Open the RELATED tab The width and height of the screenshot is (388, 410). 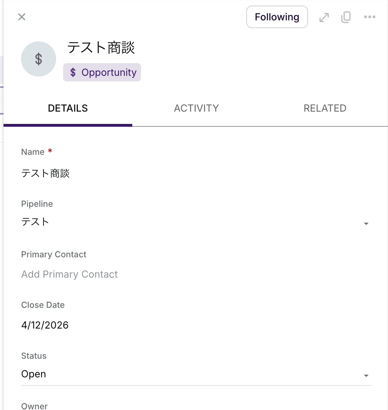click(x=325, y=108)
